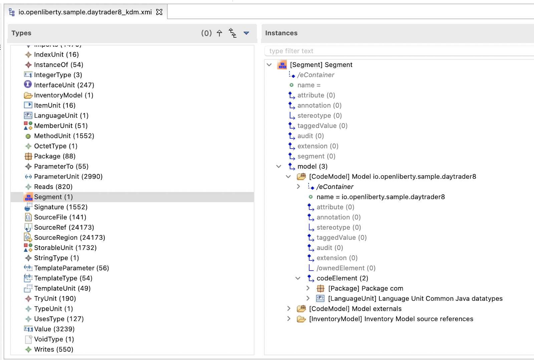The height and width of the screenshot is (360, 534).
Task: Click the VoidType document icon
Action: tap(28, 339)
